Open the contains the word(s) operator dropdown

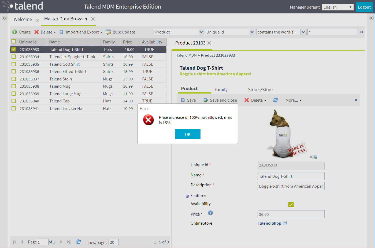click(x=303, y=32)
